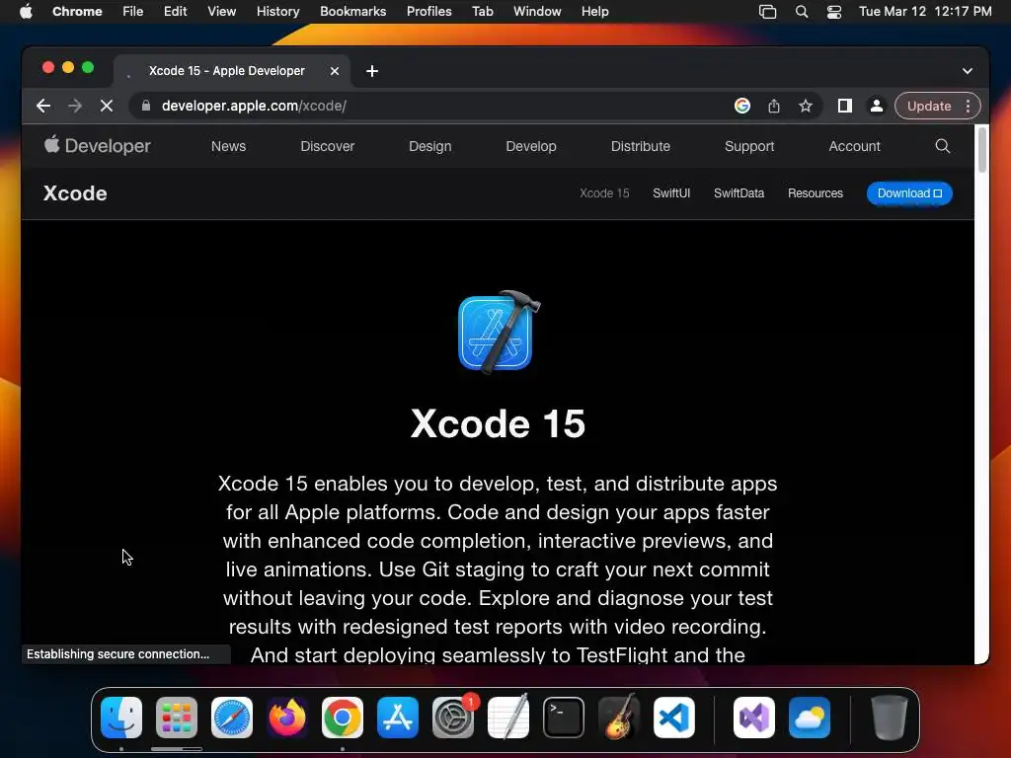Launch Safari from the dock
The width and height of the screenshot is (1011, 758).
tap(232, 718)
